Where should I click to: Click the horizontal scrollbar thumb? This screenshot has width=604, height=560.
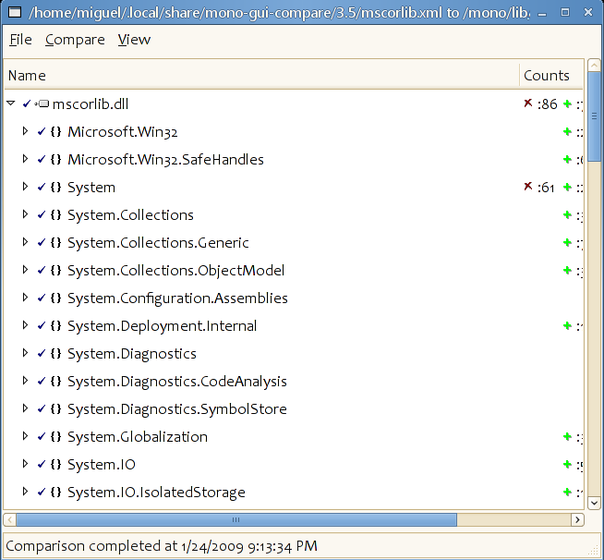pos(236,519)
